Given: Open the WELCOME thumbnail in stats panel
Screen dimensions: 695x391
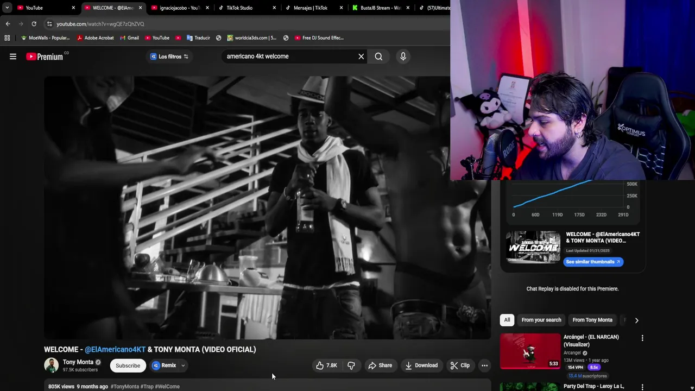Looking at the screenshot, I should point(533,247).
